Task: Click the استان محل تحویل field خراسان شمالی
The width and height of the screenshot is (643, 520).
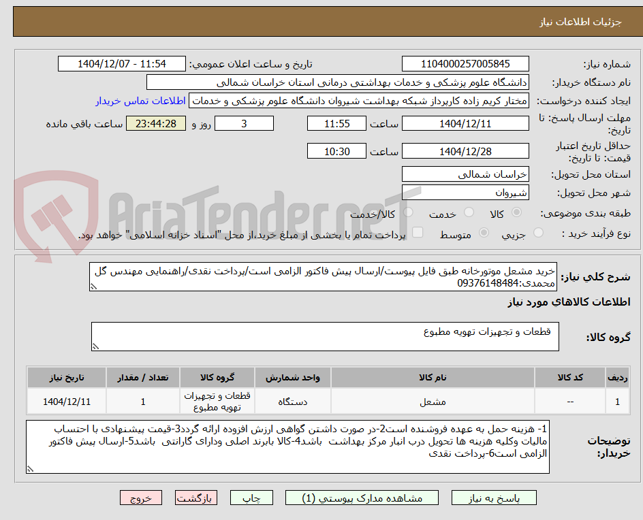Action: pos(465,174)
